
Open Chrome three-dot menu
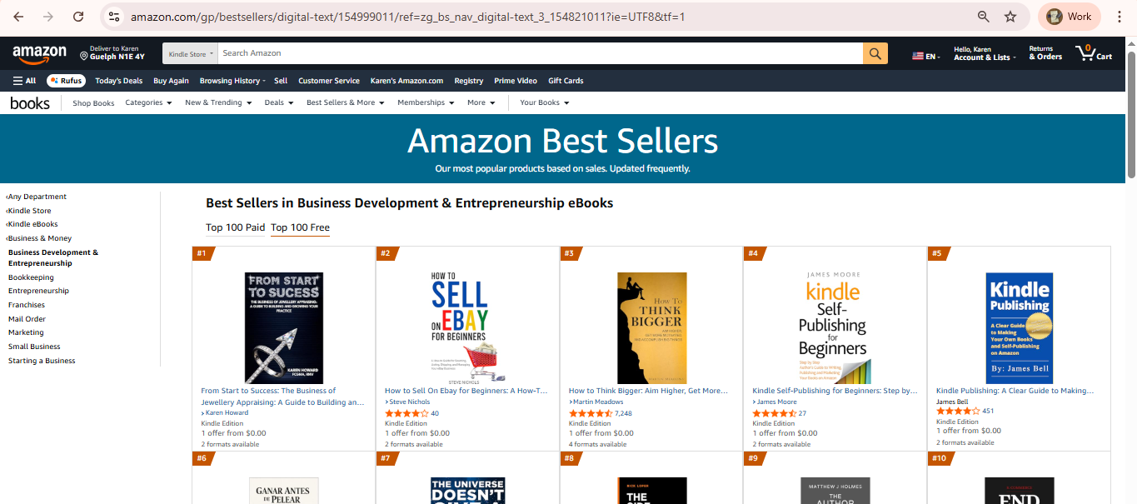click(1120, 17)
